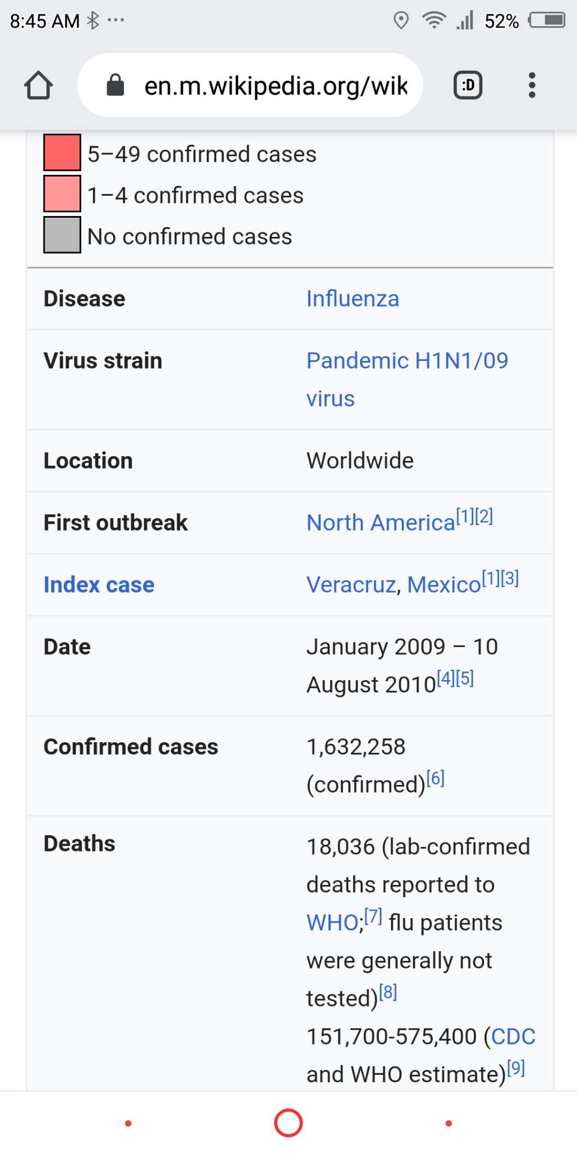Open Pandemic H1N1/09 virus link
This screenshot has height=1155, width=577.
click(x=407, y=361)
